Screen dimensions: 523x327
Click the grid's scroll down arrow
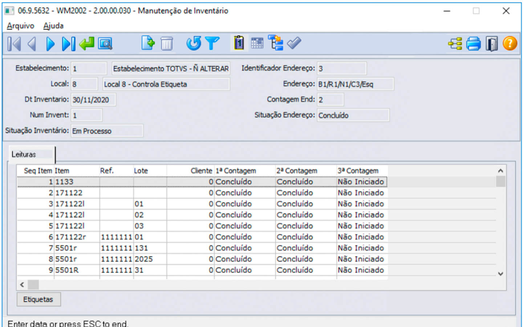(x=500, y=274)
